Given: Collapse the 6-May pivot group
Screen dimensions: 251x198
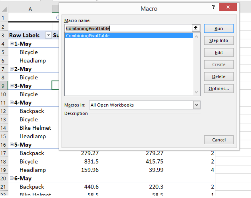Looking at the screenshot, I should 12,178.
